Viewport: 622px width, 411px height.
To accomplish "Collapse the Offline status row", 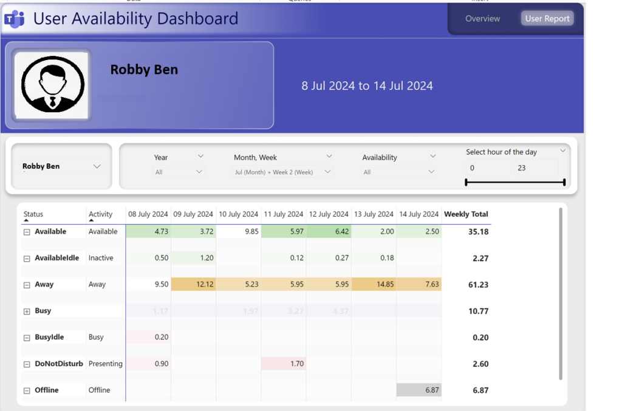I will (x=27, y=391).
